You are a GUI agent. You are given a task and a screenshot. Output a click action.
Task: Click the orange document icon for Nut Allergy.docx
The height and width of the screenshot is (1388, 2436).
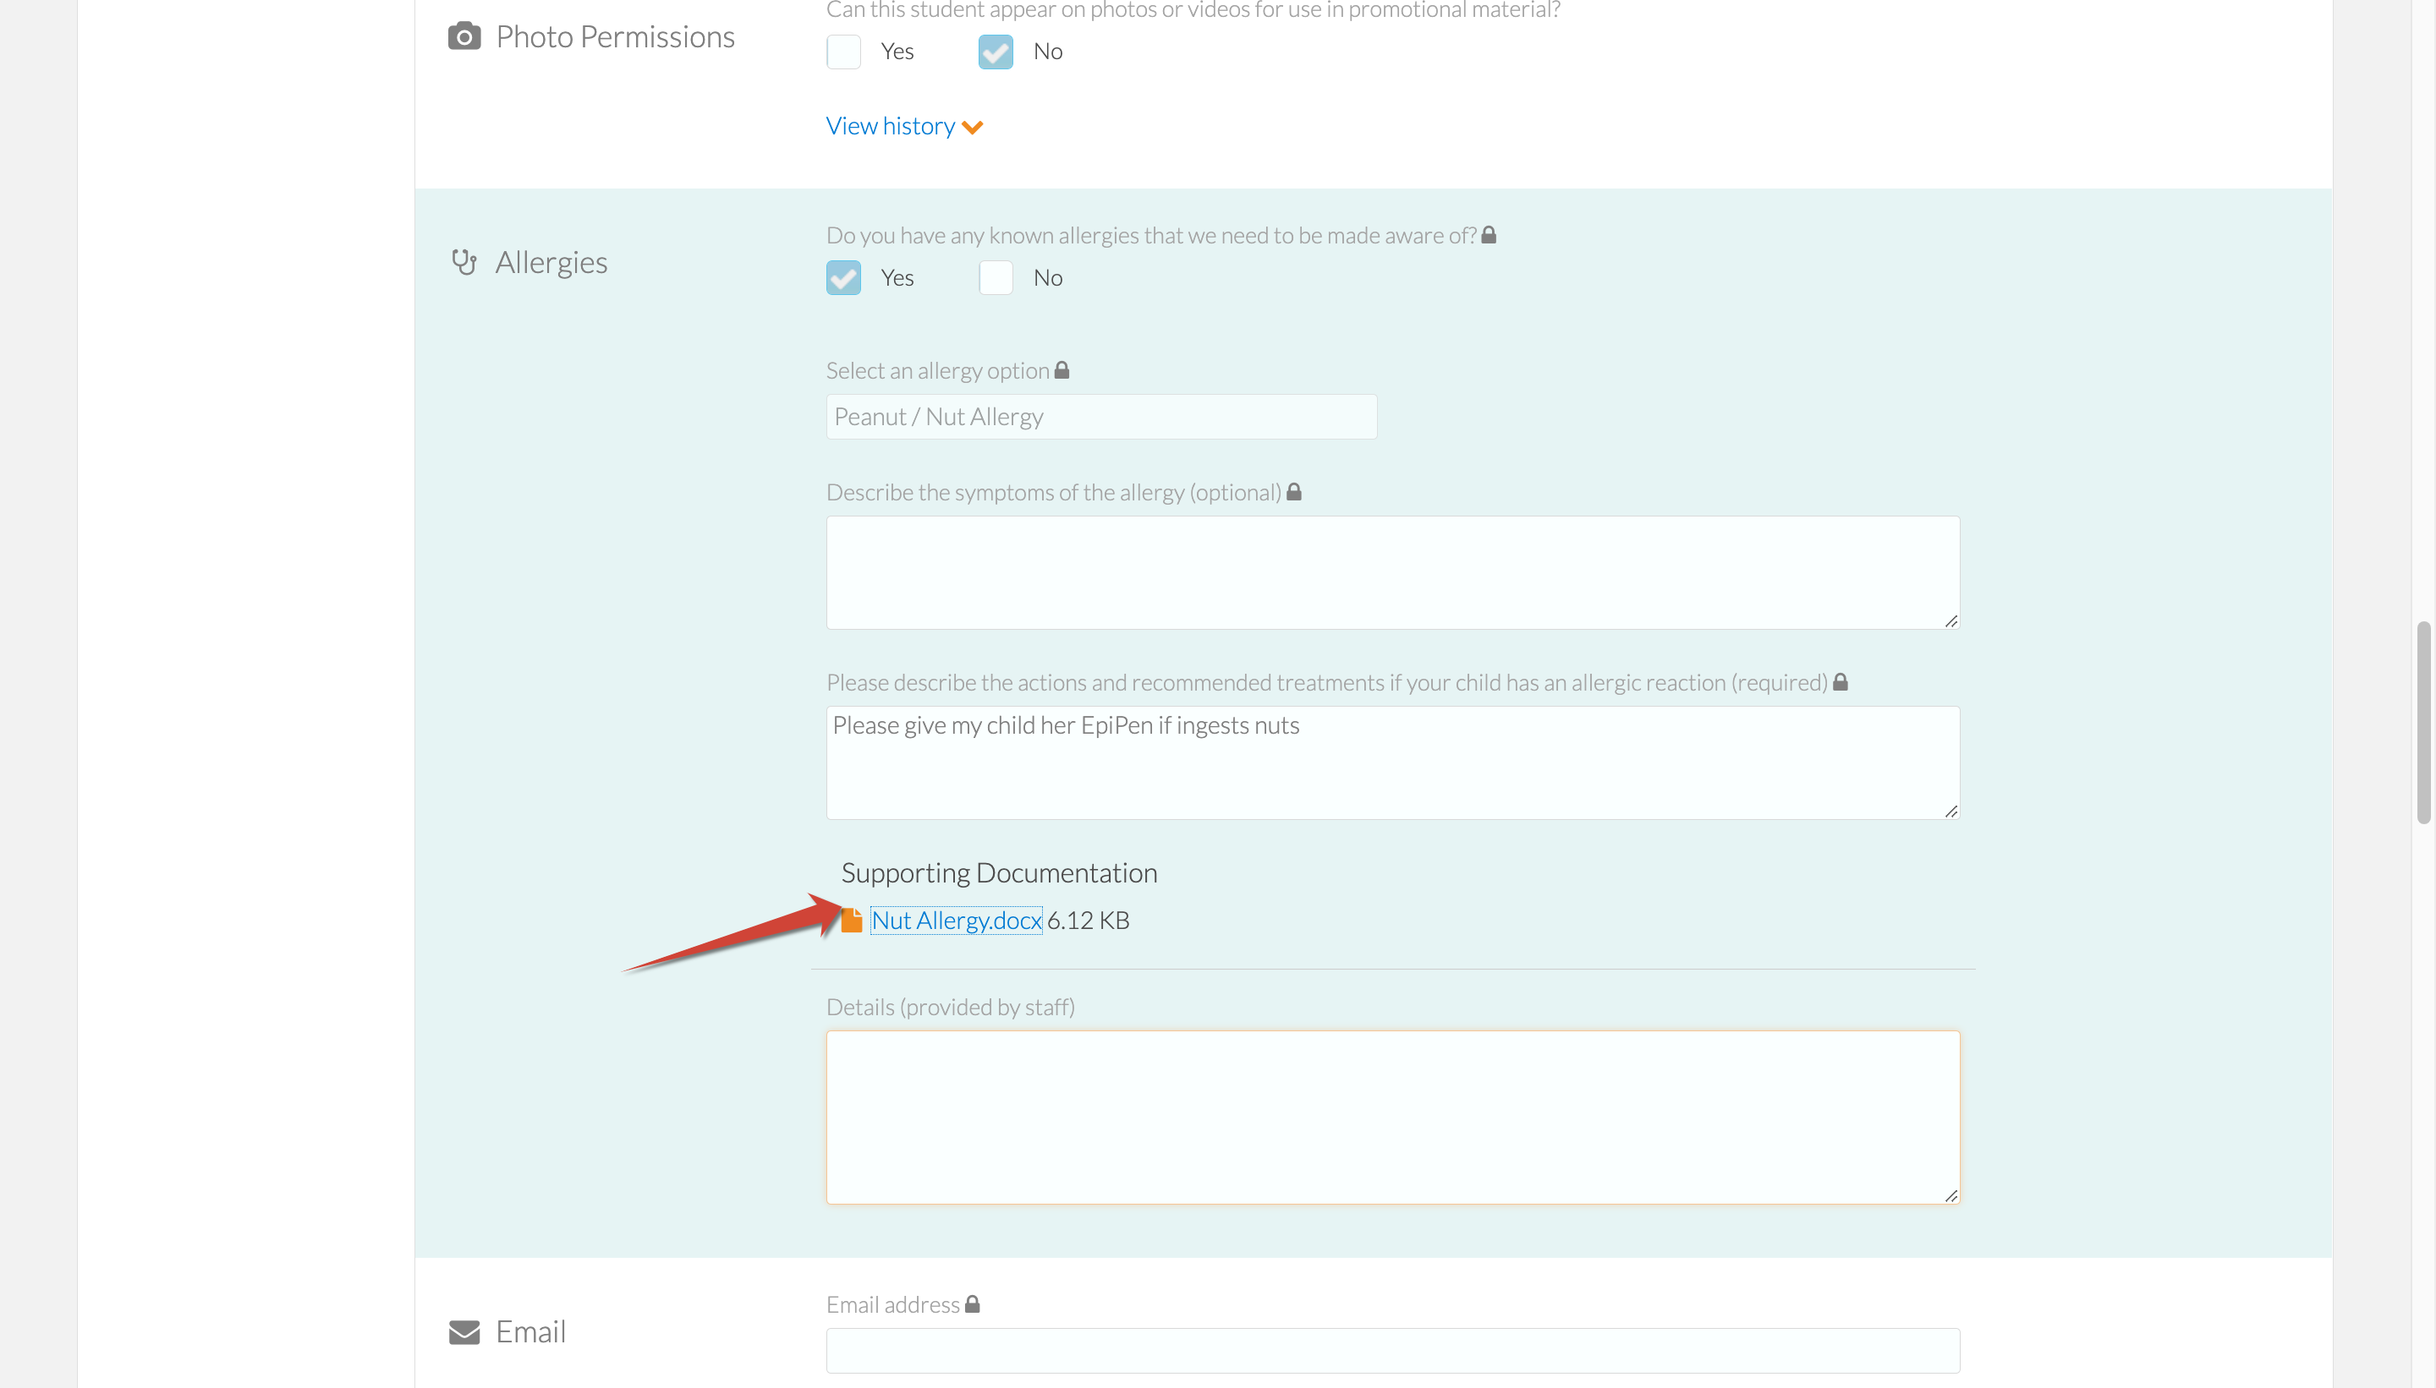(x=852, y=920)
